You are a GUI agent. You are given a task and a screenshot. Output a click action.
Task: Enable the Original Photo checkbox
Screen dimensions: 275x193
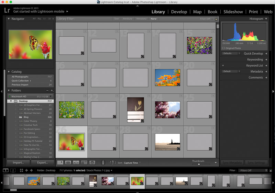pos(223,48)
